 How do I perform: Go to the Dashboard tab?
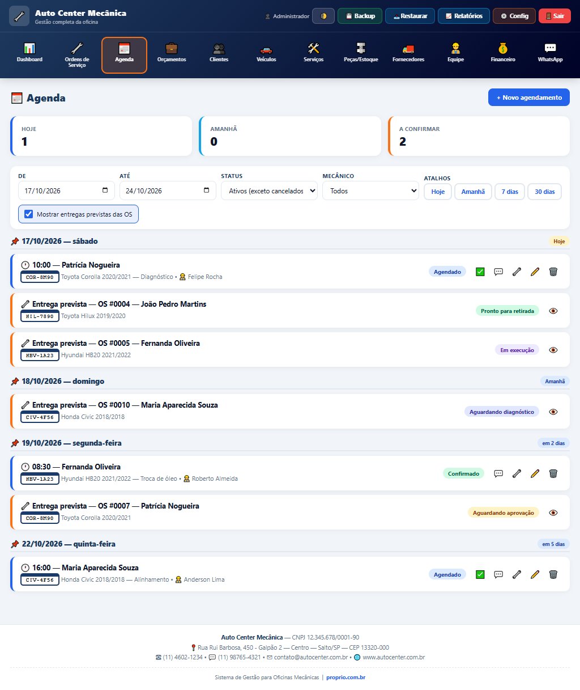tap(29, 55)
